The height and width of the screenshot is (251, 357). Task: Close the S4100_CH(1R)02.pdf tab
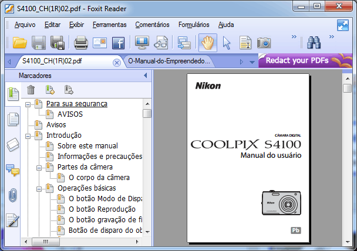[117, 63]
